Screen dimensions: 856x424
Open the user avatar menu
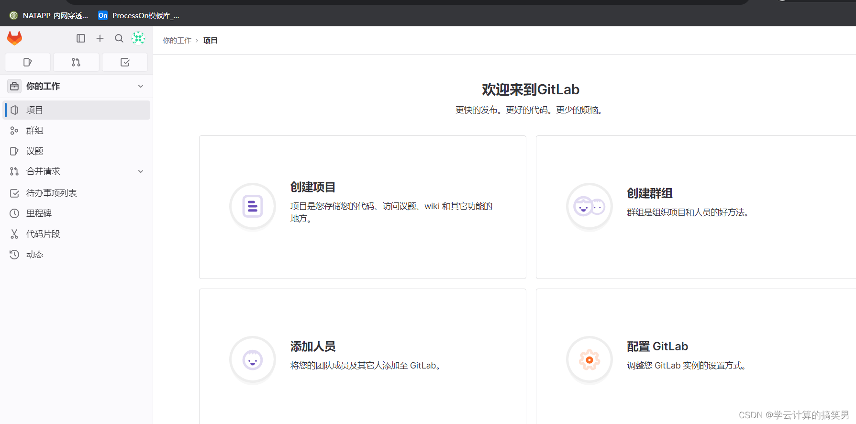click(138, 38)
